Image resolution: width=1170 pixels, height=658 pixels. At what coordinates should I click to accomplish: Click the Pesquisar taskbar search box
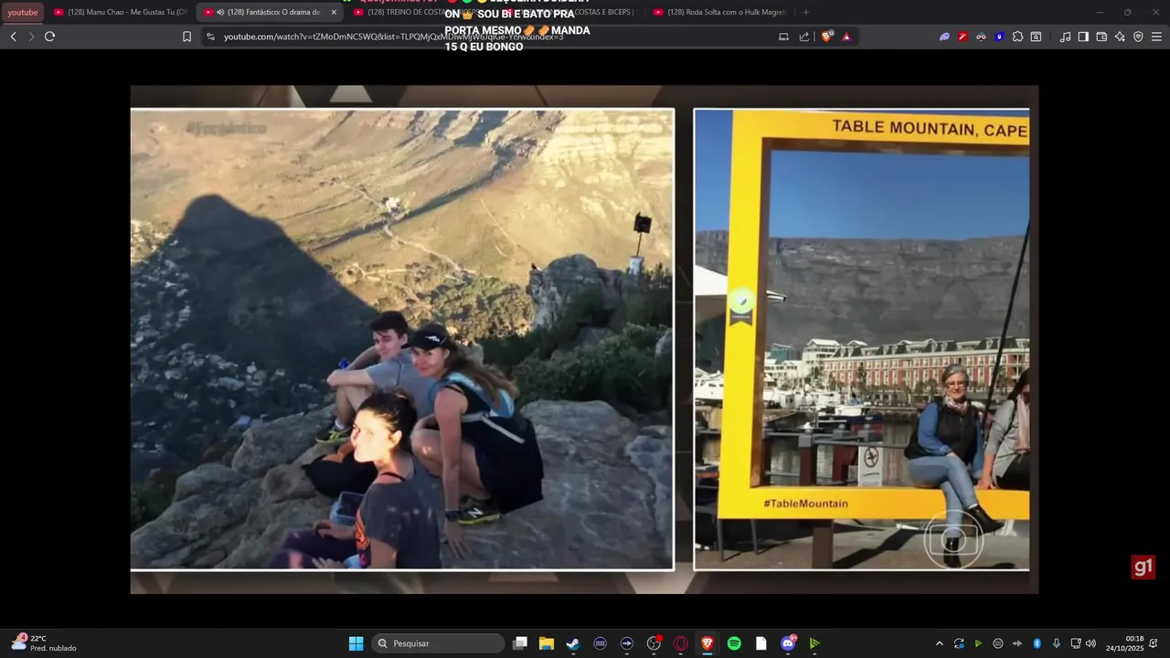439,643
